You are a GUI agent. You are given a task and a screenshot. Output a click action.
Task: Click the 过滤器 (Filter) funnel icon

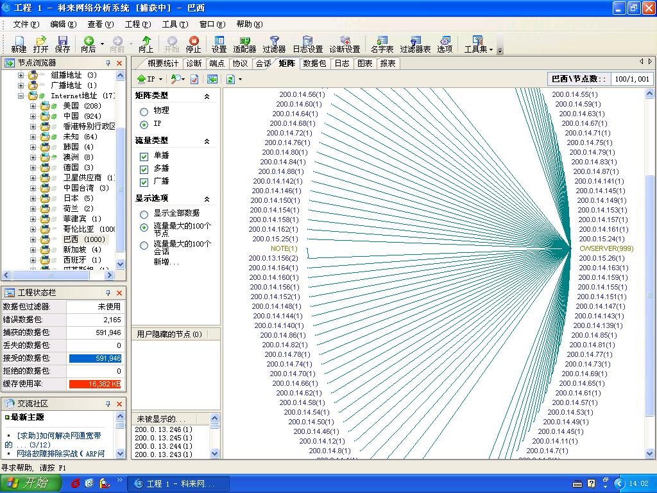pos(274,44)
